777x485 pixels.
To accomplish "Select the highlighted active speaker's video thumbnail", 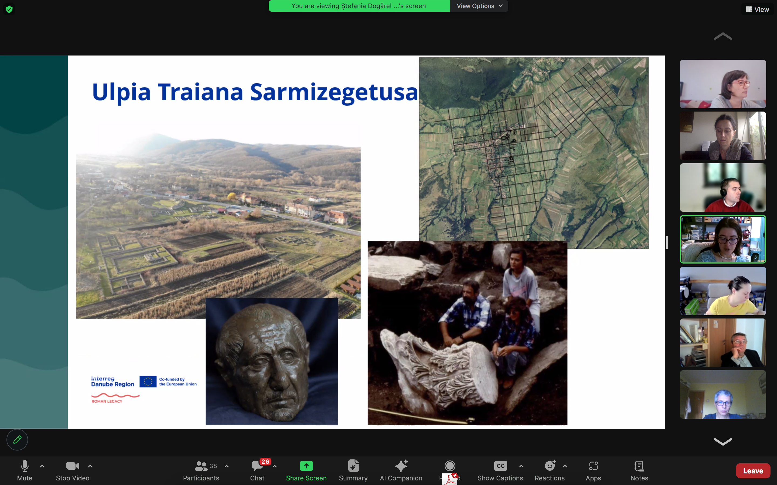I will [723, 239].
